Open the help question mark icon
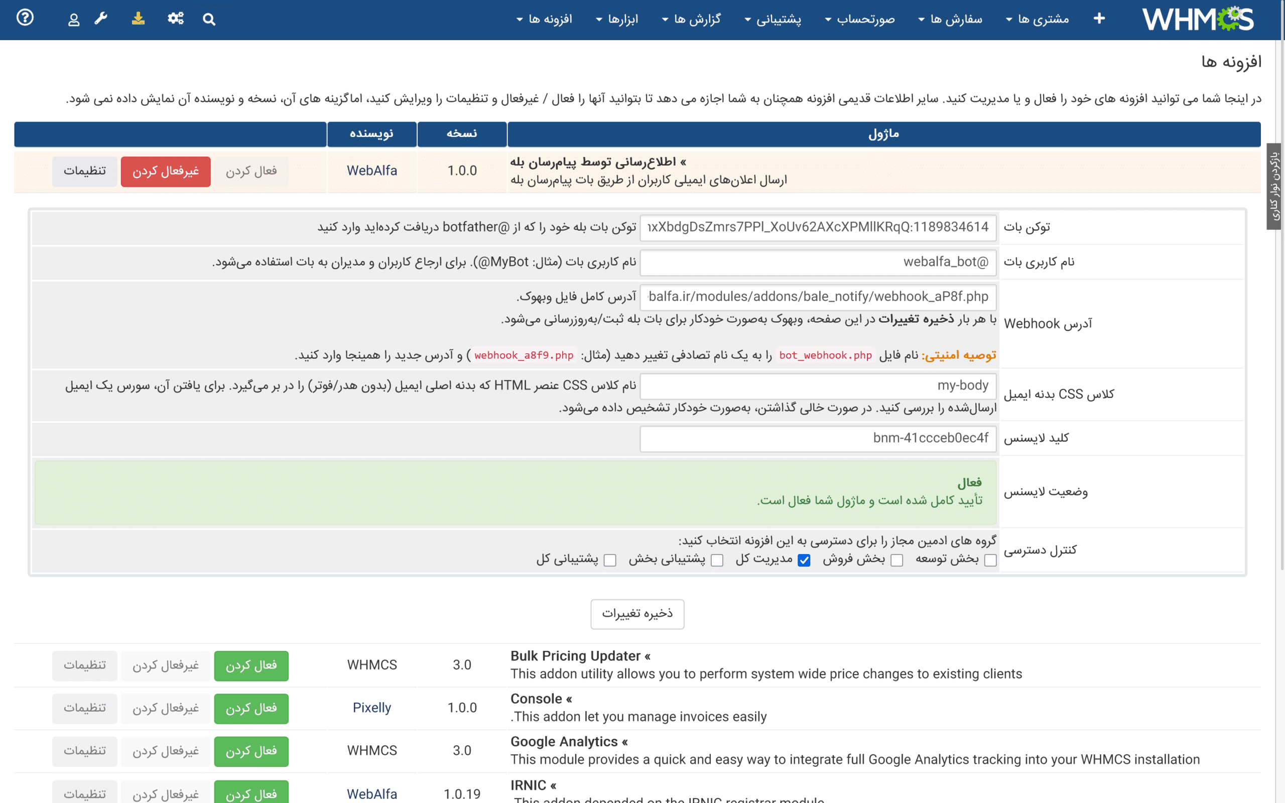Viewport: 1285px width, 803px height. pyautogui.click(x=25, y=18)
